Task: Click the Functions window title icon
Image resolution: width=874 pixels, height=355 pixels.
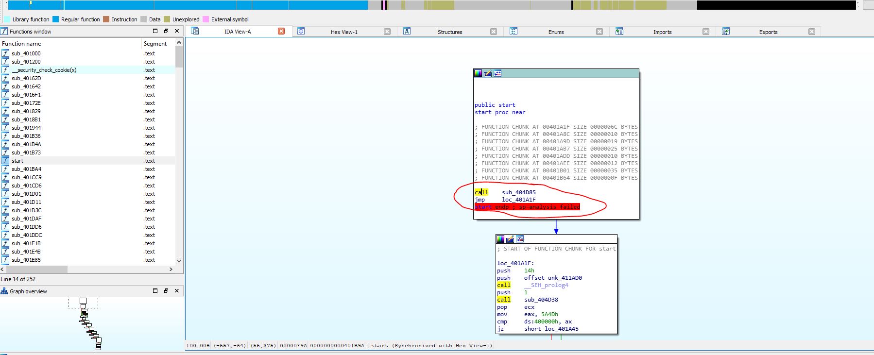Action: click(4, 32)
